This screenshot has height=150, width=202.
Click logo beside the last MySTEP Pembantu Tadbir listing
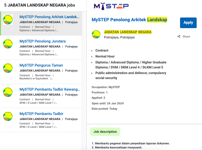pyautogui.click(x=8, y=116)
